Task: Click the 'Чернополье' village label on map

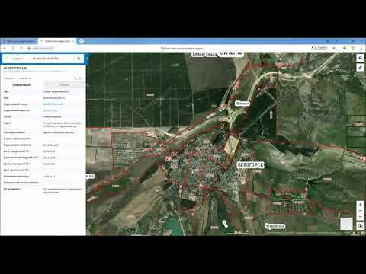Action: pyautogui.click(x=274, y=226)
